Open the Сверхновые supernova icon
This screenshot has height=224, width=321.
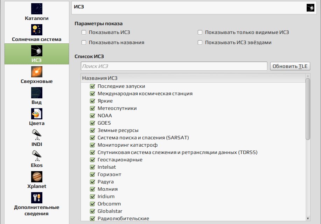[37, 72]
